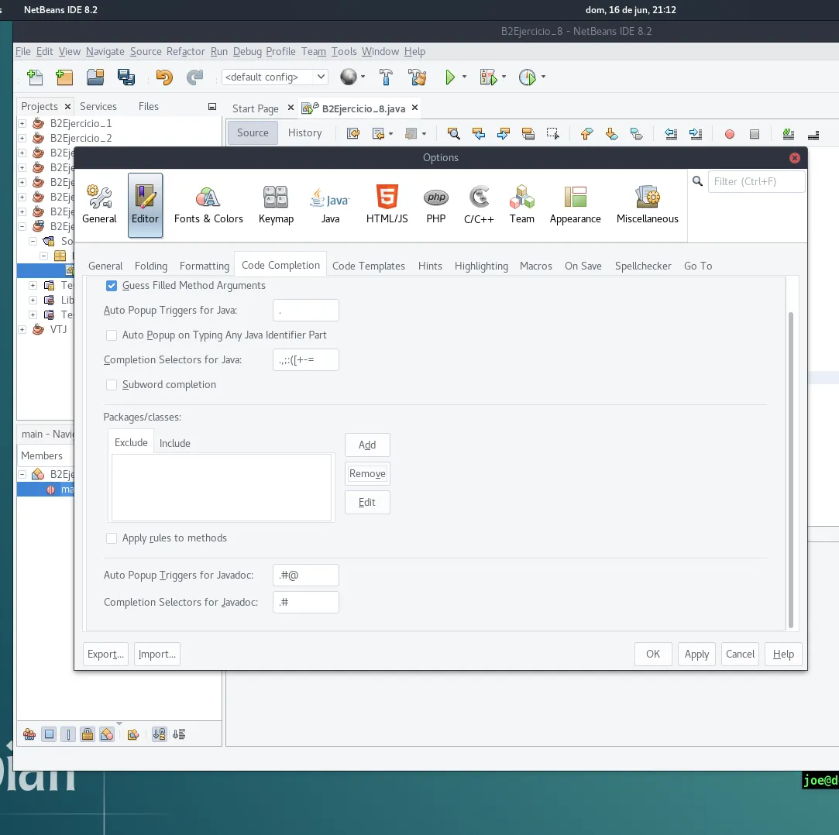Click the Edit button for packages

point(367,503)
